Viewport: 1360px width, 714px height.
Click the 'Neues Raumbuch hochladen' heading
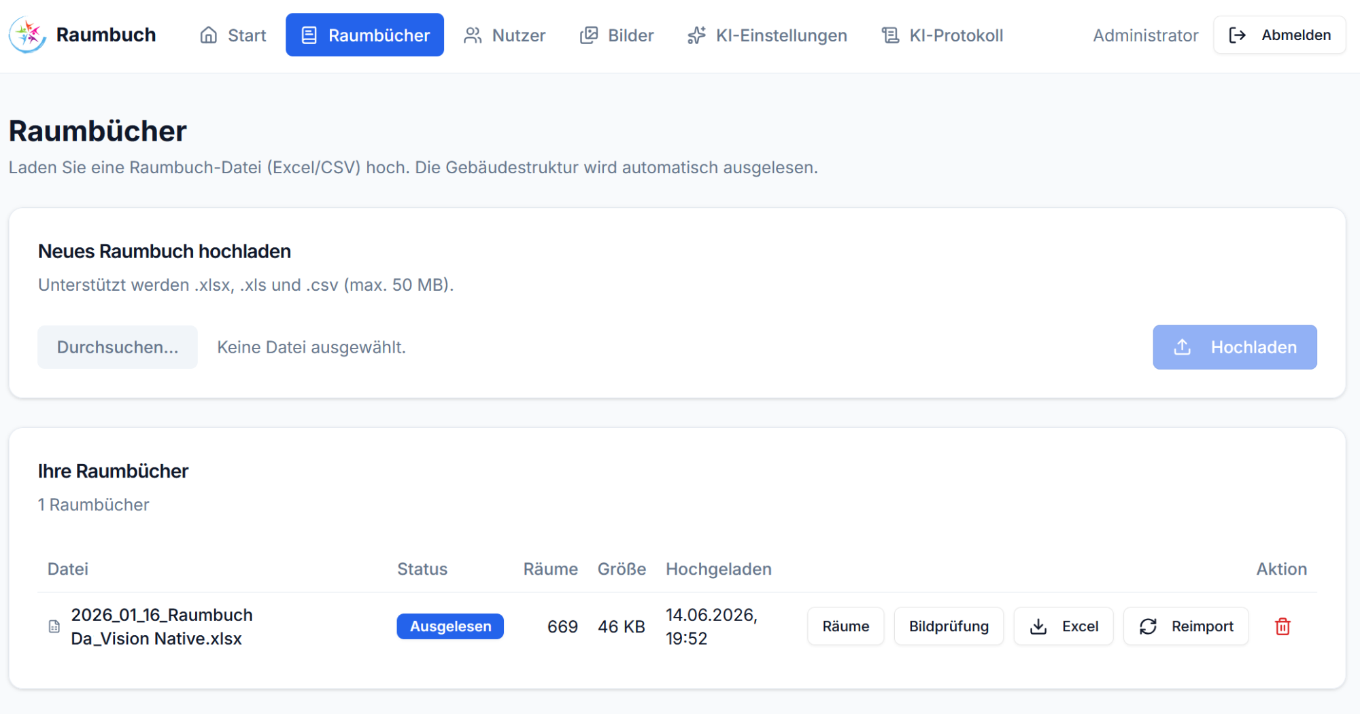pyautogui.click(x=165, y=251)
